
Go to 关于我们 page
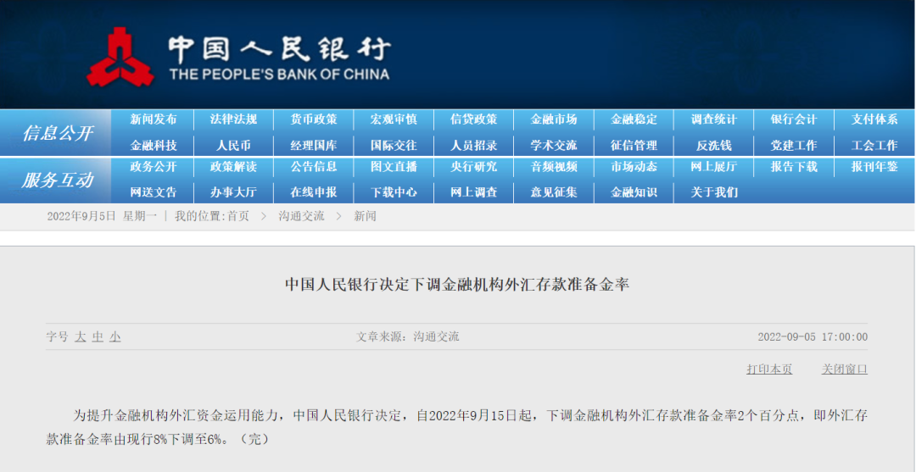tap(714, 192)
